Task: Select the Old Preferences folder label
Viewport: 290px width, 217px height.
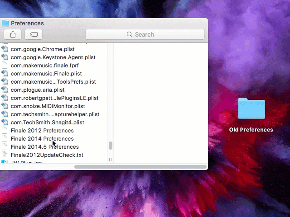Action: coord(251,130)
